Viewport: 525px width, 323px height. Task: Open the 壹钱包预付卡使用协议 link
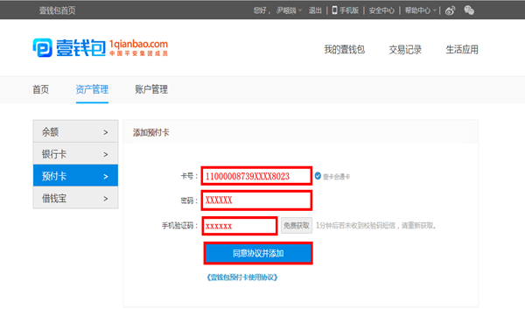coord(242,277)
